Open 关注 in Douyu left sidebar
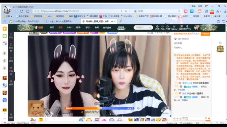 point(11,36)
